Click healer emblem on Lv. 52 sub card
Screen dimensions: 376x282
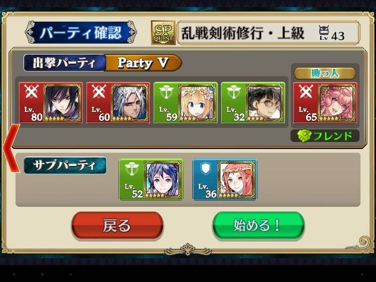[x=132, y=169]
